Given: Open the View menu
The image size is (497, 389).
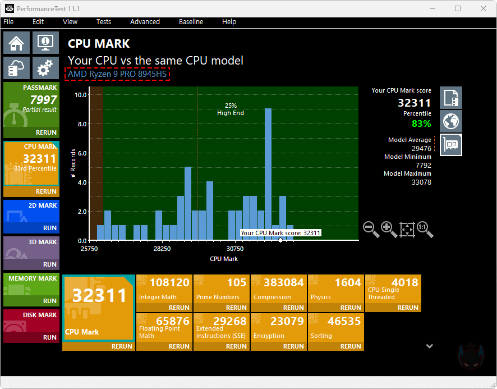Looking at the screenshot, I should coord(70,21).
